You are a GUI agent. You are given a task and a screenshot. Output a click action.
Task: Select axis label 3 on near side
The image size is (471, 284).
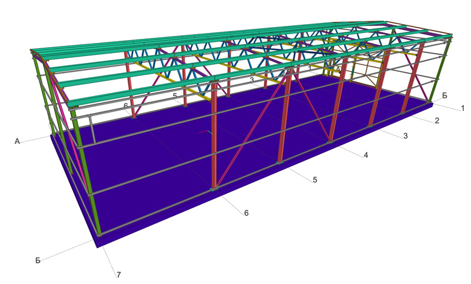pyautogui.click(x=405, y=136)
